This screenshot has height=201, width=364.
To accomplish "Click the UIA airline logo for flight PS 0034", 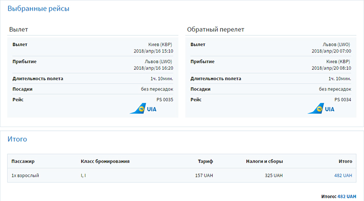I will tap(321, 109).
